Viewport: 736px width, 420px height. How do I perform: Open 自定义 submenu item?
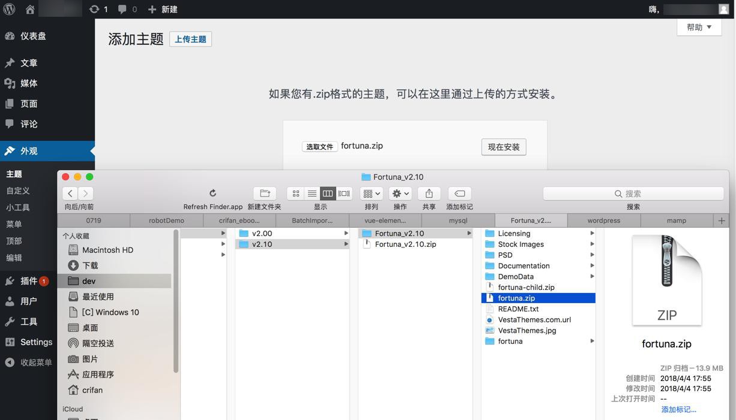[18, 191]
